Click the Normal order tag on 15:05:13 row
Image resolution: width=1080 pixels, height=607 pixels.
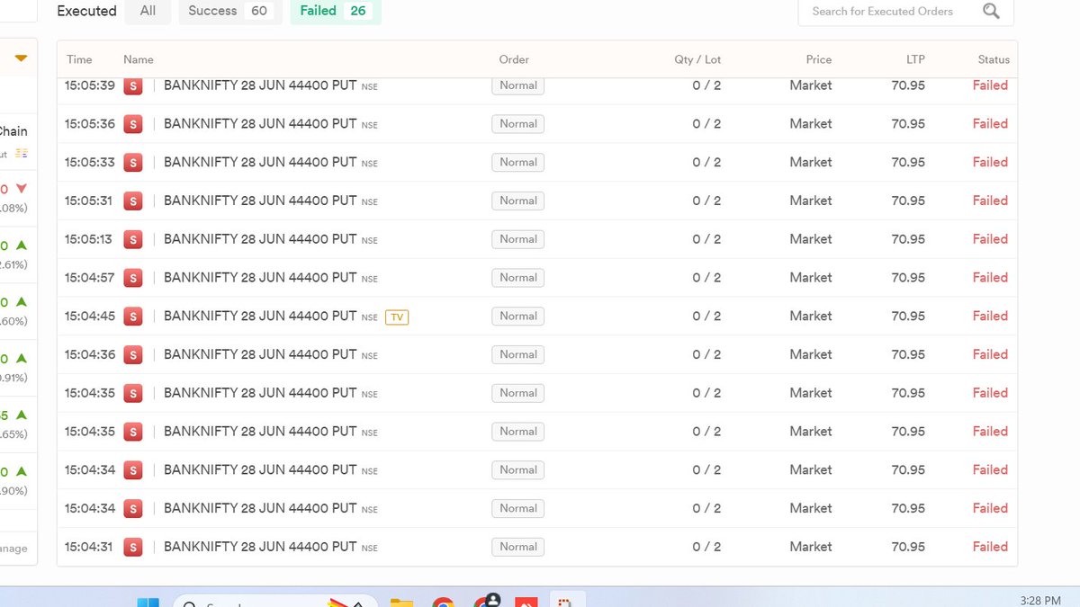point(518,239)
